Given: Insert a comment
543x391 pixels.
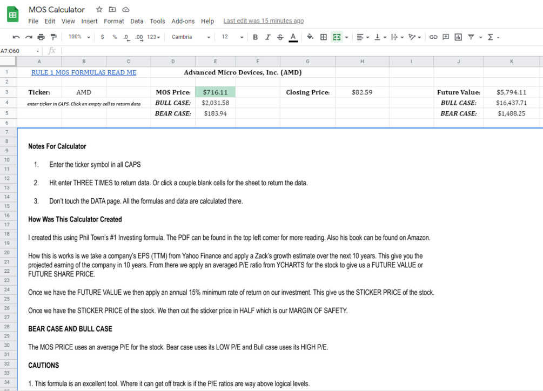Looking at the screenshot, I should (446, 37).
